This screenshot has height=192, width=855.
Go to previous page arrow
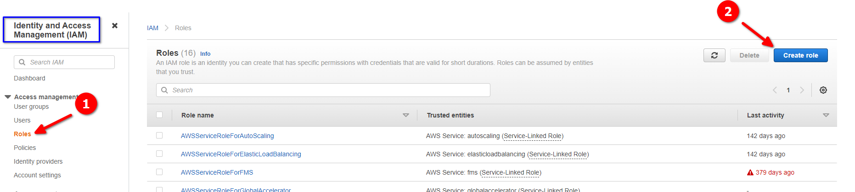[x=775, y=90]
